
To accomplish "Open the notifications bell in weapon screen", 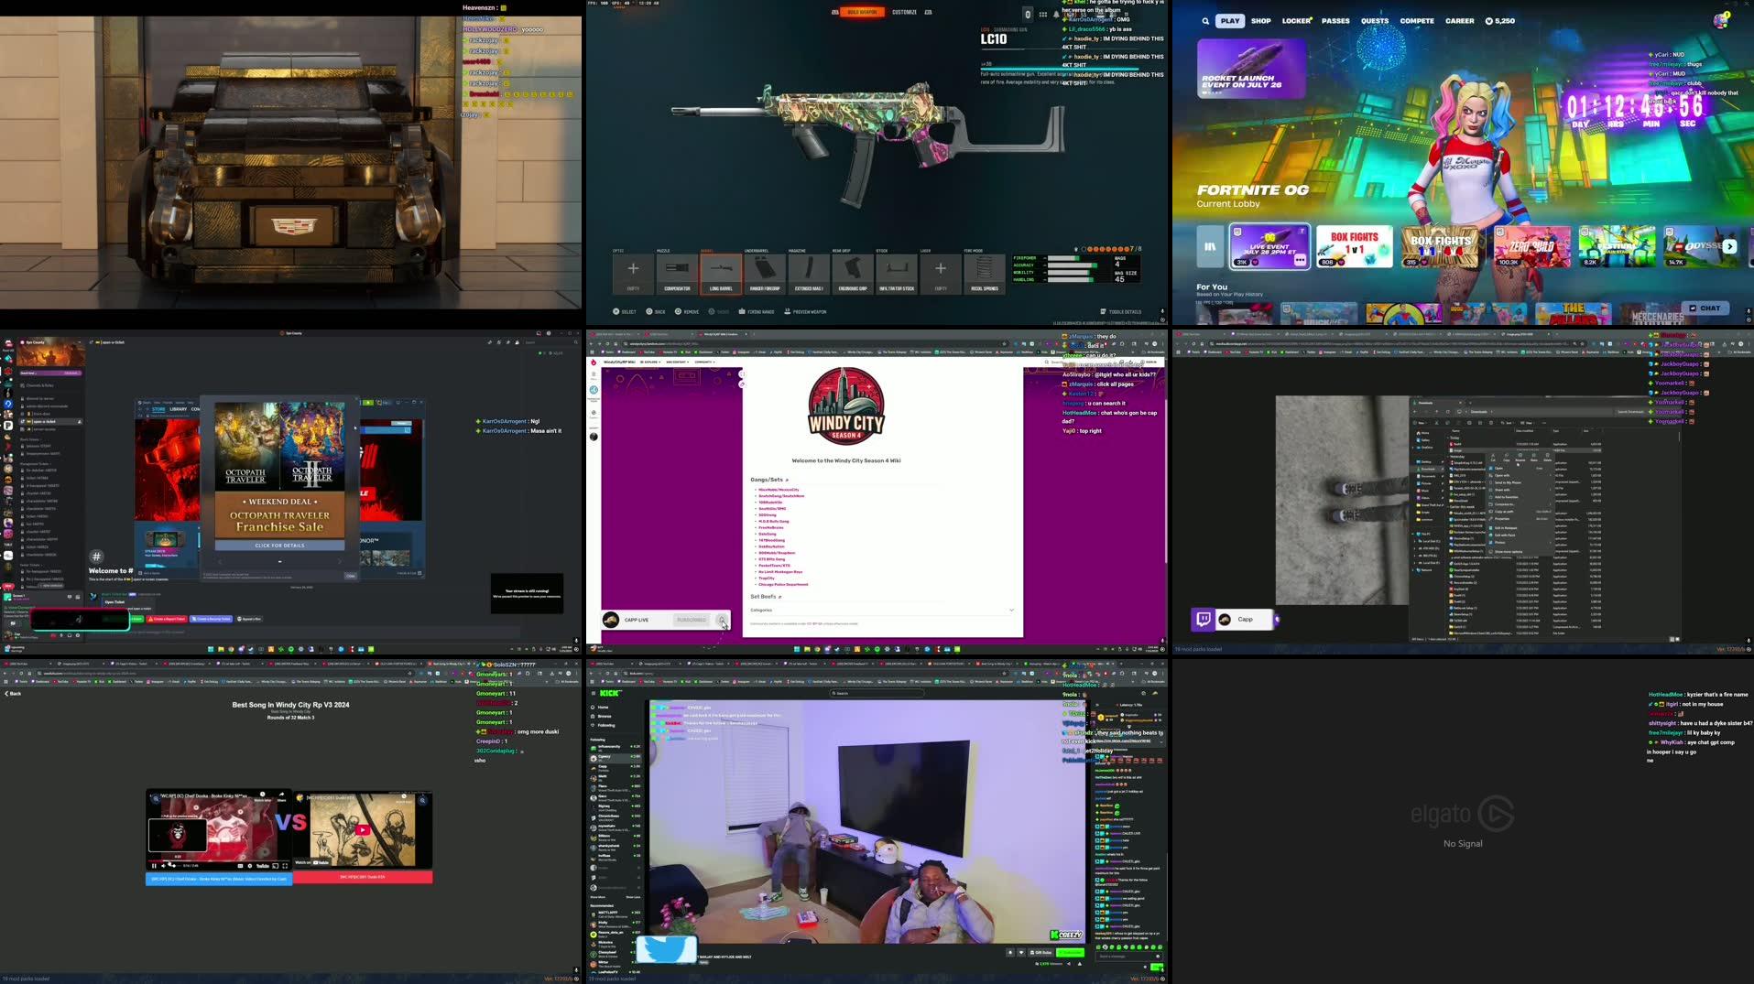I will [1056, 14].
